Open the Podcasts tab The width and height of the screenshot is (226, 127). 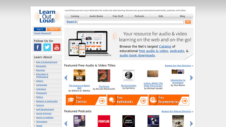pyautogui.click(x=139, y=16)
